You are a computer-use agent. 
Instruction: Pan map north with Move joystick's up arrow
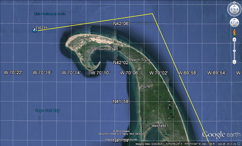coord(234,20)
